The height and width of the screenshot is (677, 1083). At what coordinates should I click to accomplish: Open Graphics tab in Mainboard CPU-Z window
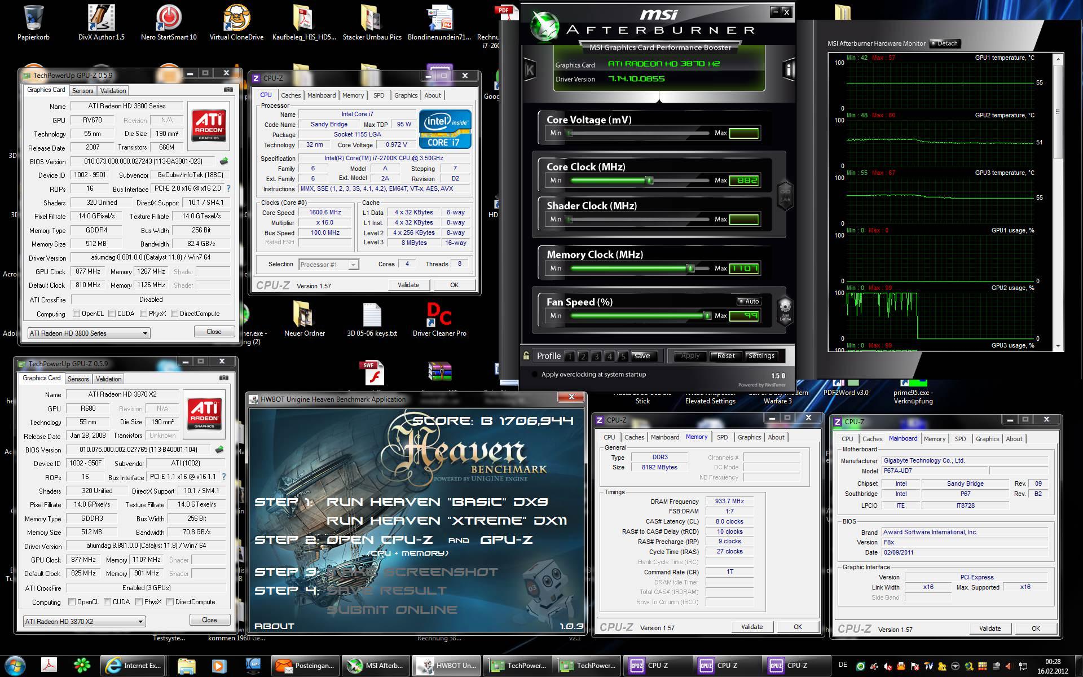[987, 439]
